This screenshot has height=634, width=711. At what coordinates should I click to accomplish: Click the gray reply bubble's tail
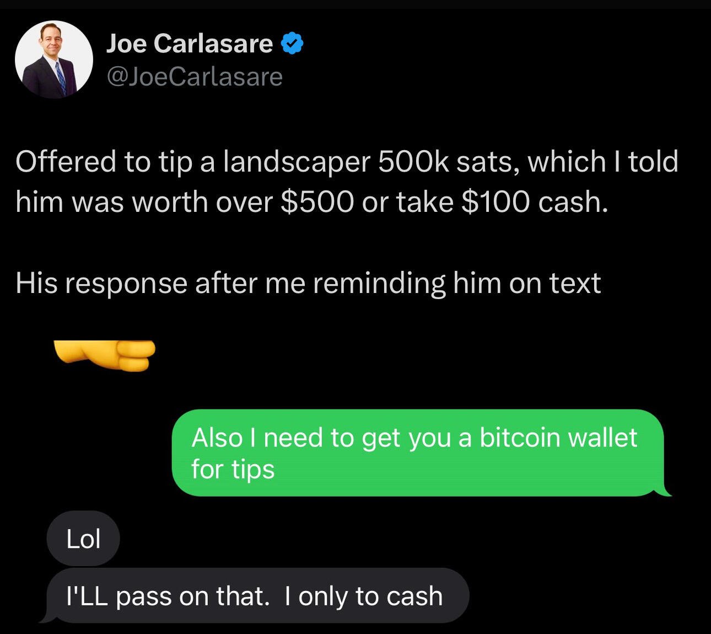click(46, 618)
